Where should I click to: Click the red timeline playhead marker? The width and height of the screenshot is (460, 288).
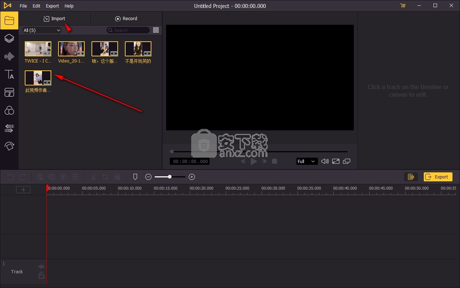[47, 188]
